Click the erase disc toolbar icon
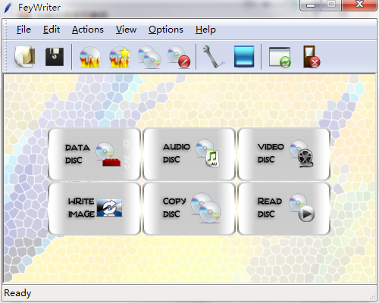Screen dimensions: 379x303 coord(179,57)
